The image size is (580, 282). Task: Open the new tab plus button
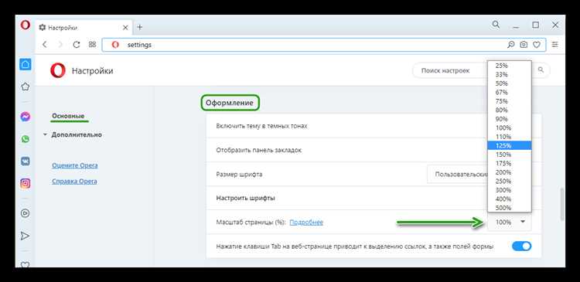(x=139, y=27)
